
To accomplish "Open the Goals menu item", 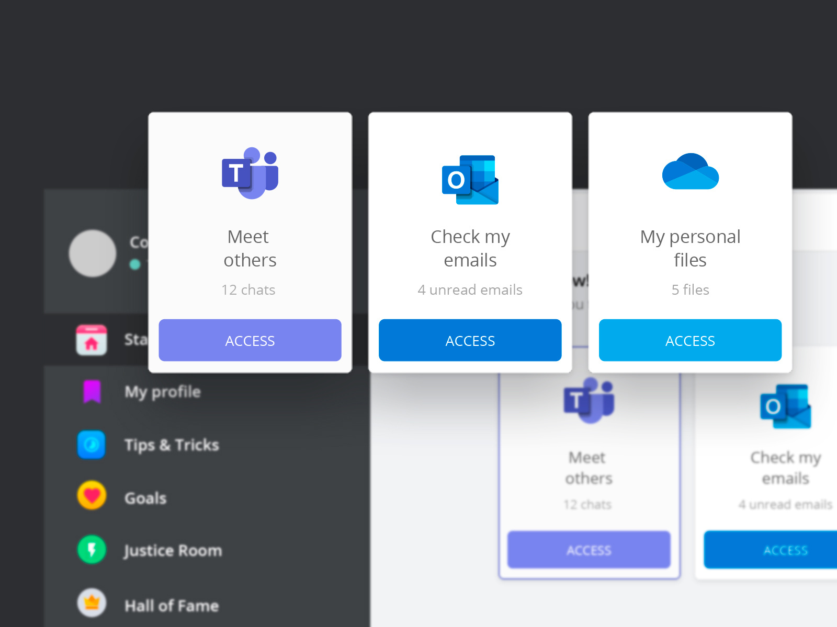I will tap(145, 498).
